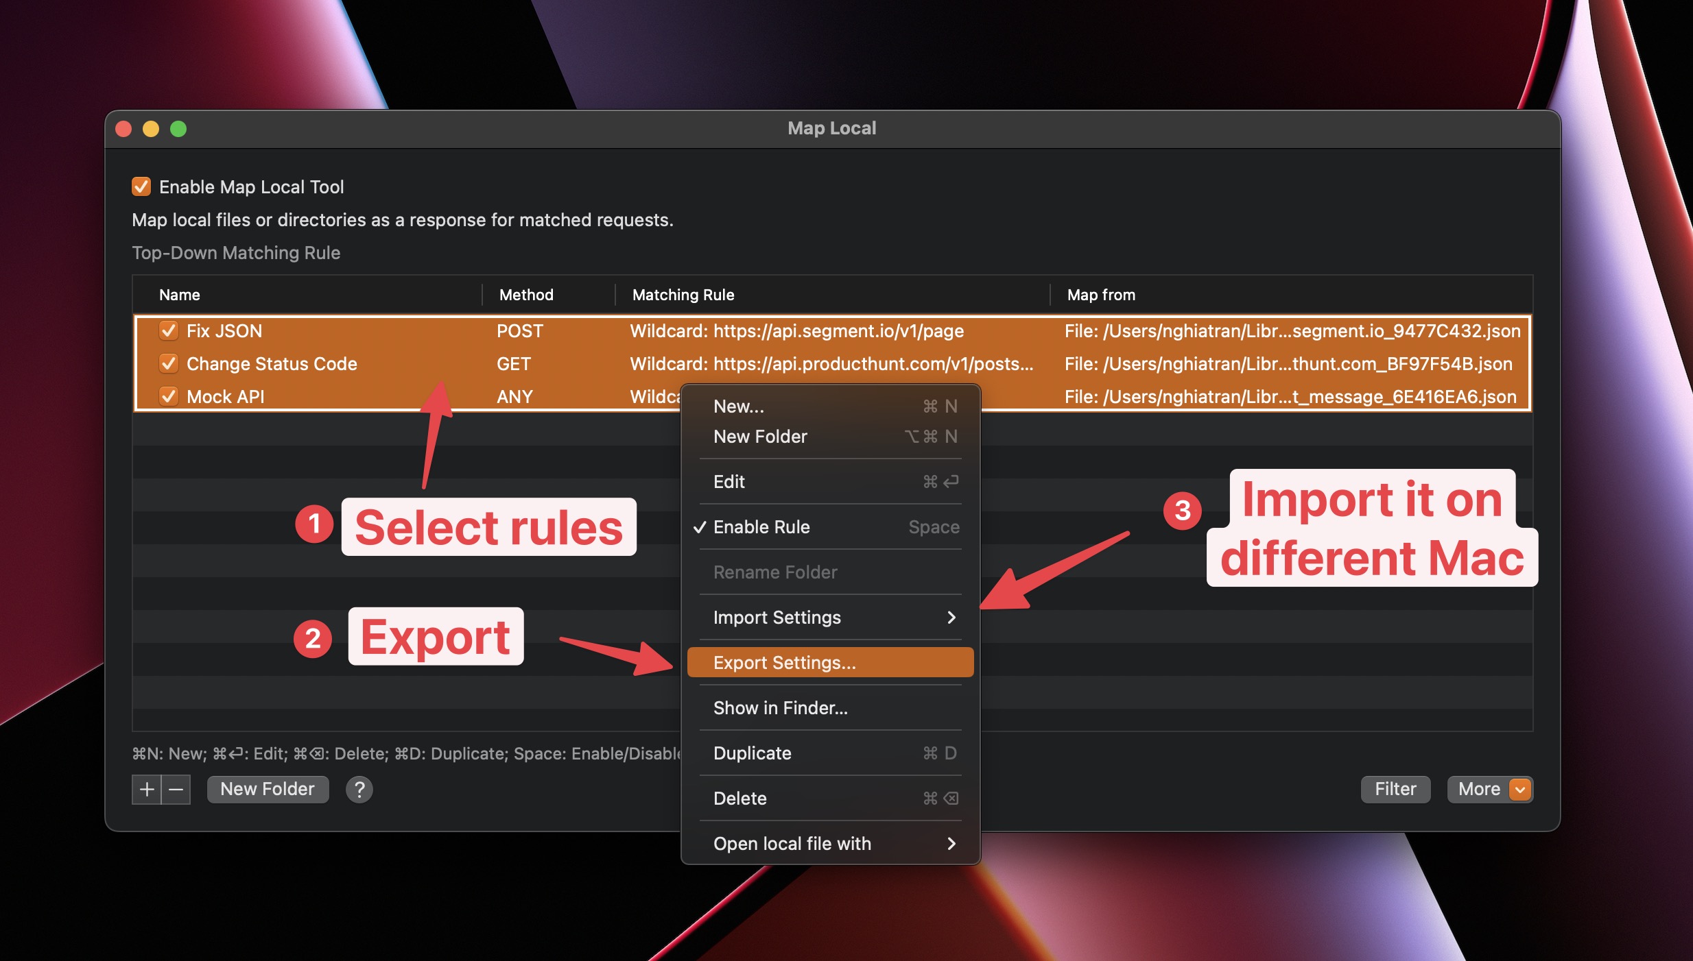Uncheck the Fix JSON rule checkbox
This screenshot has height=961, width=1693.
point(168,331)
